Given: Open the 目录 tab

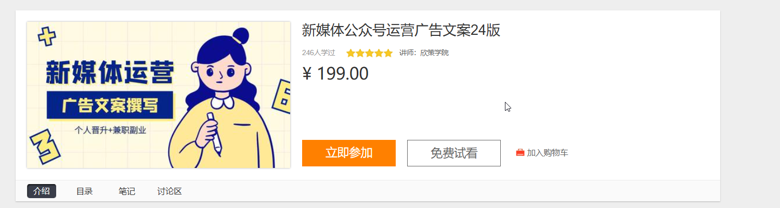Looking at the screenshot, I should click(x=84, y=191).
